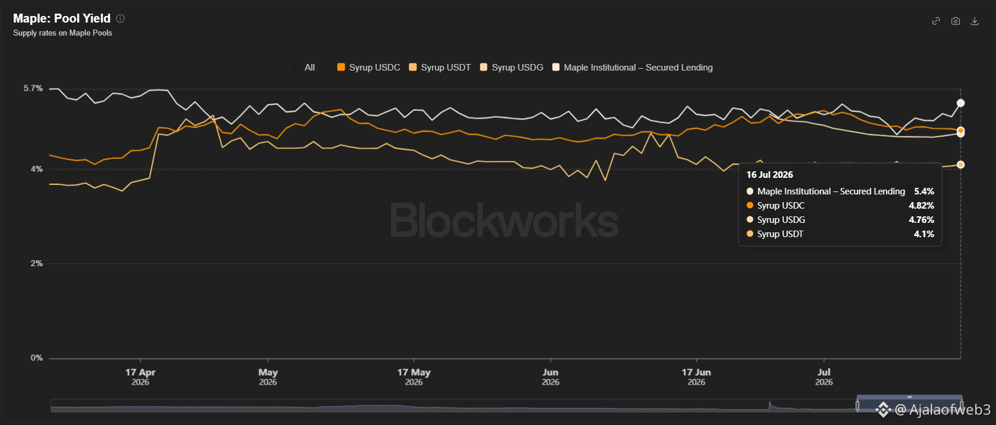Click the Maple Institutional legend color swatch
The height and width of the screenshot is (425, 996).
pos(556,67)
